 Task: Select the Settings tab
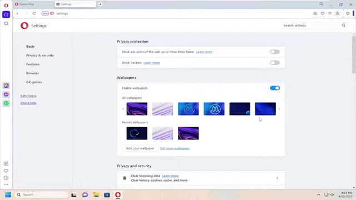[x=75, y=4]
